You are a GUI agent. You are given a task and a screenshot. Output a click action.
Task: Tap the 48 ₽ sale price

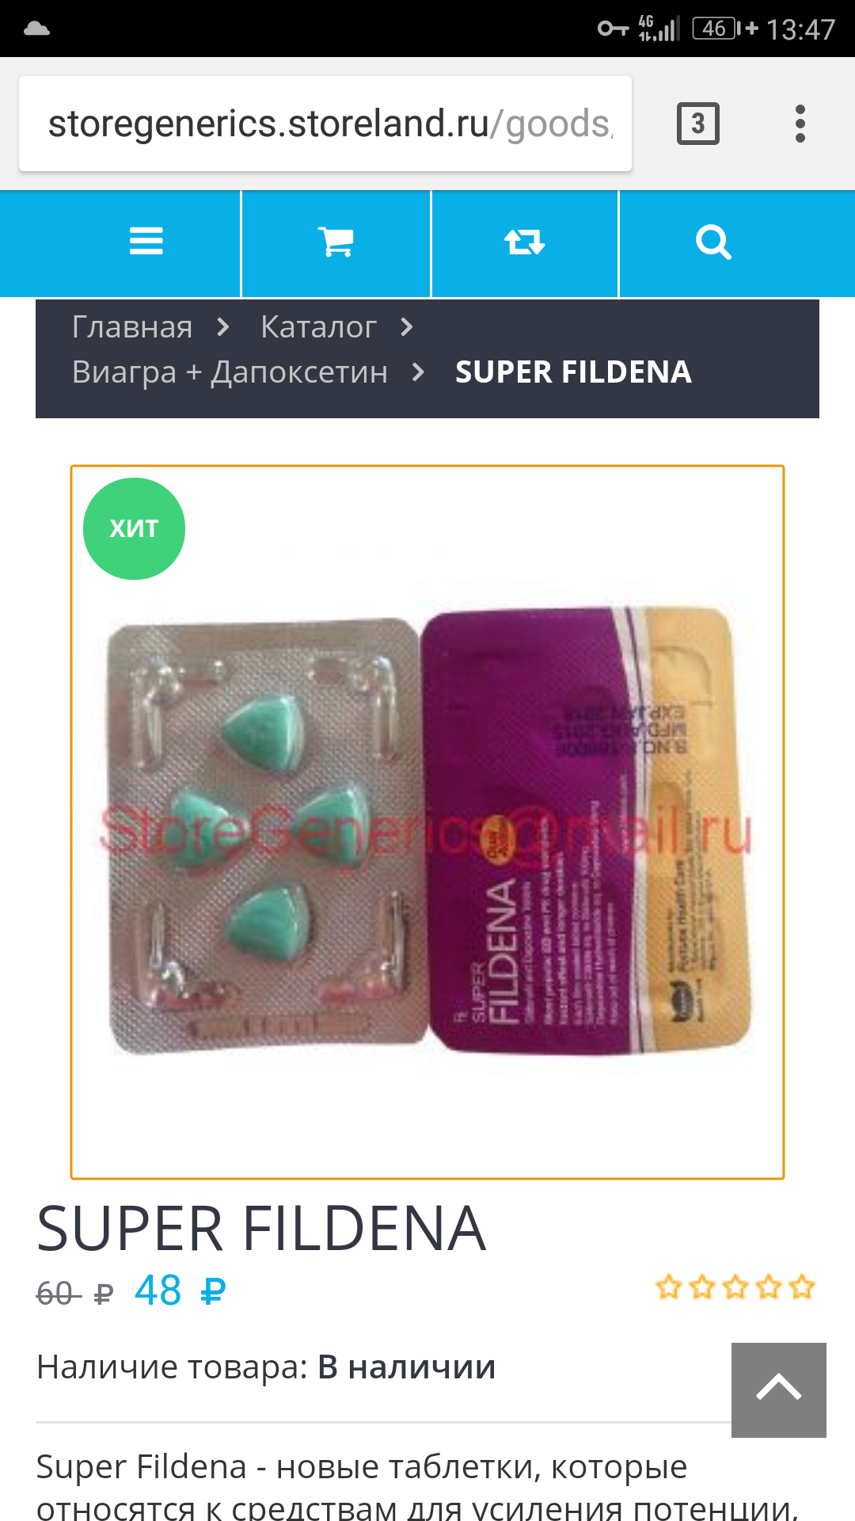click(180, 1291)
